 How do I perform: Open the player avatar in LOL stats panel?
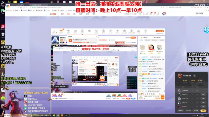click(180, 76)
